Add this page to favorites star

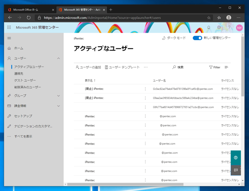[x=209, y=18]
